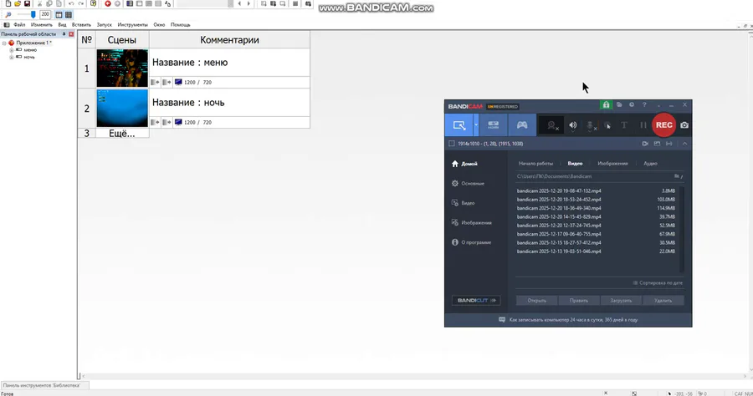The height and width of the screenshot is (396, 753).
Task: Click the help question-mark toolbar icon
Action: (x=93, y=3)
